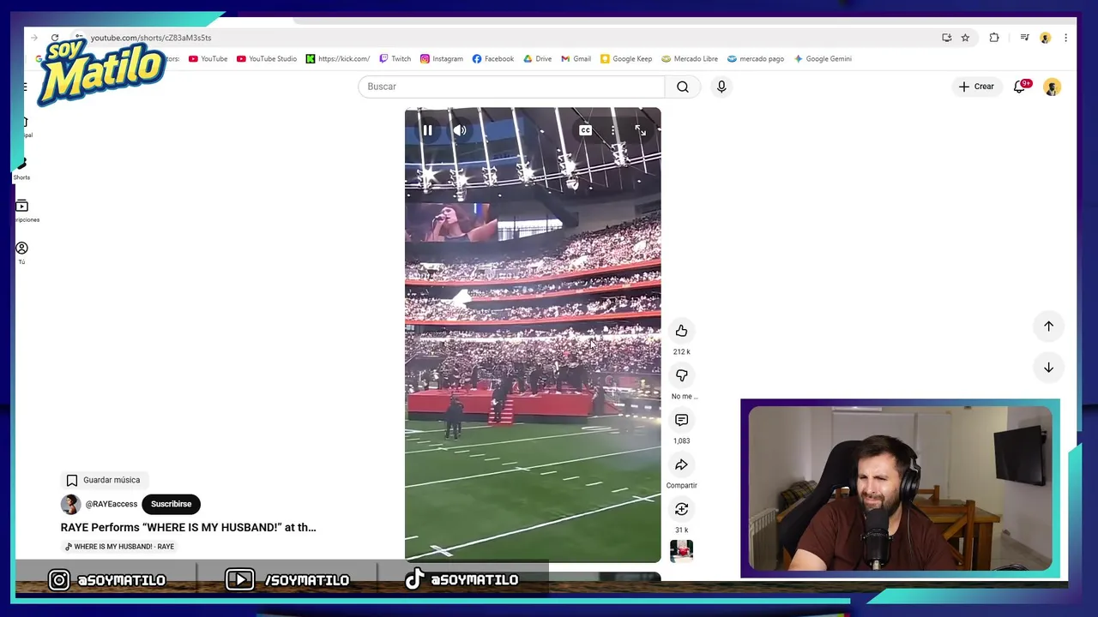The height and width of the screenshot is (617, 1098).
Task: Pause the Shorts video
Action: click(427, 130)
